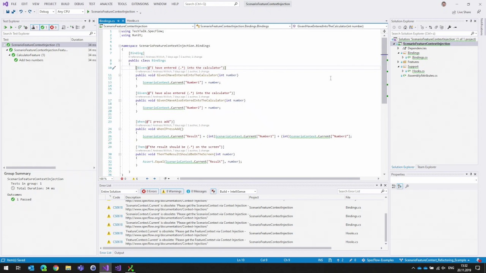Click the Save All icon
The image size is (486, 273).
click(13, 12)
